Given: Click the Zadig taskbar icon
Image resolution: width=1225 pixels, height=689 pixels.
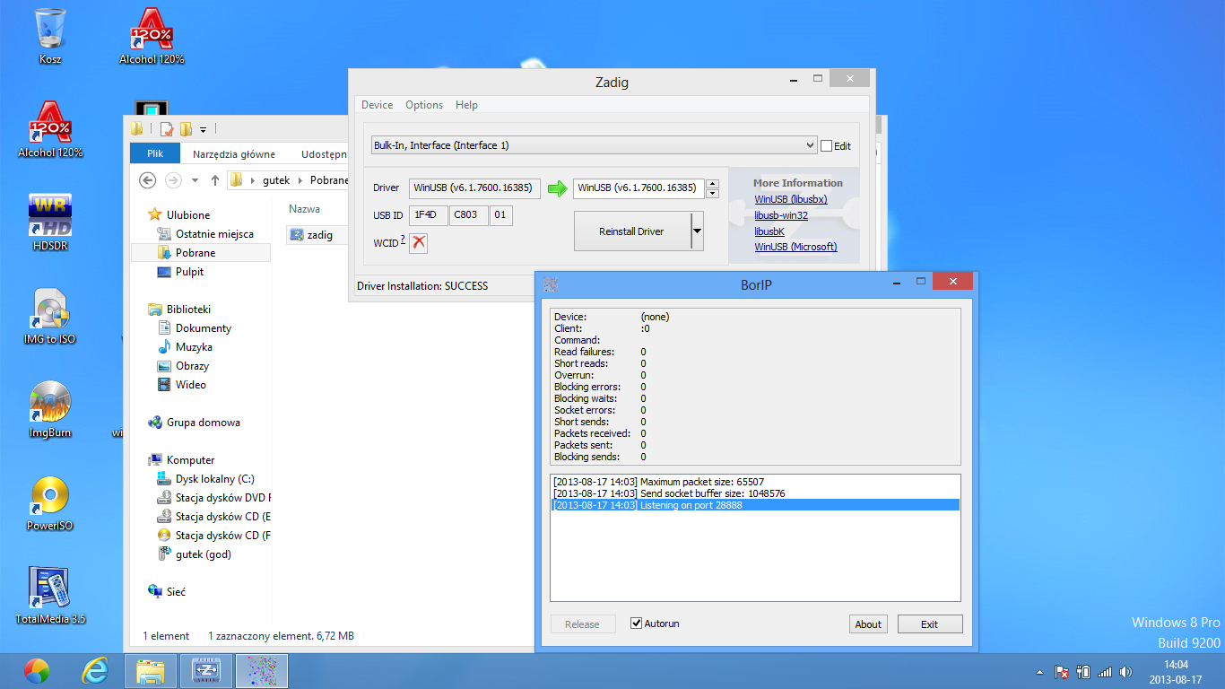Looking at the screenshot, I should (x=206, y=670).
